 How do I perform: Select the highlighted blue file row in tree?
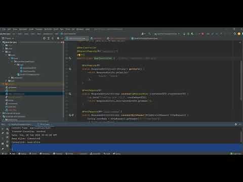(x=32, y=94)
